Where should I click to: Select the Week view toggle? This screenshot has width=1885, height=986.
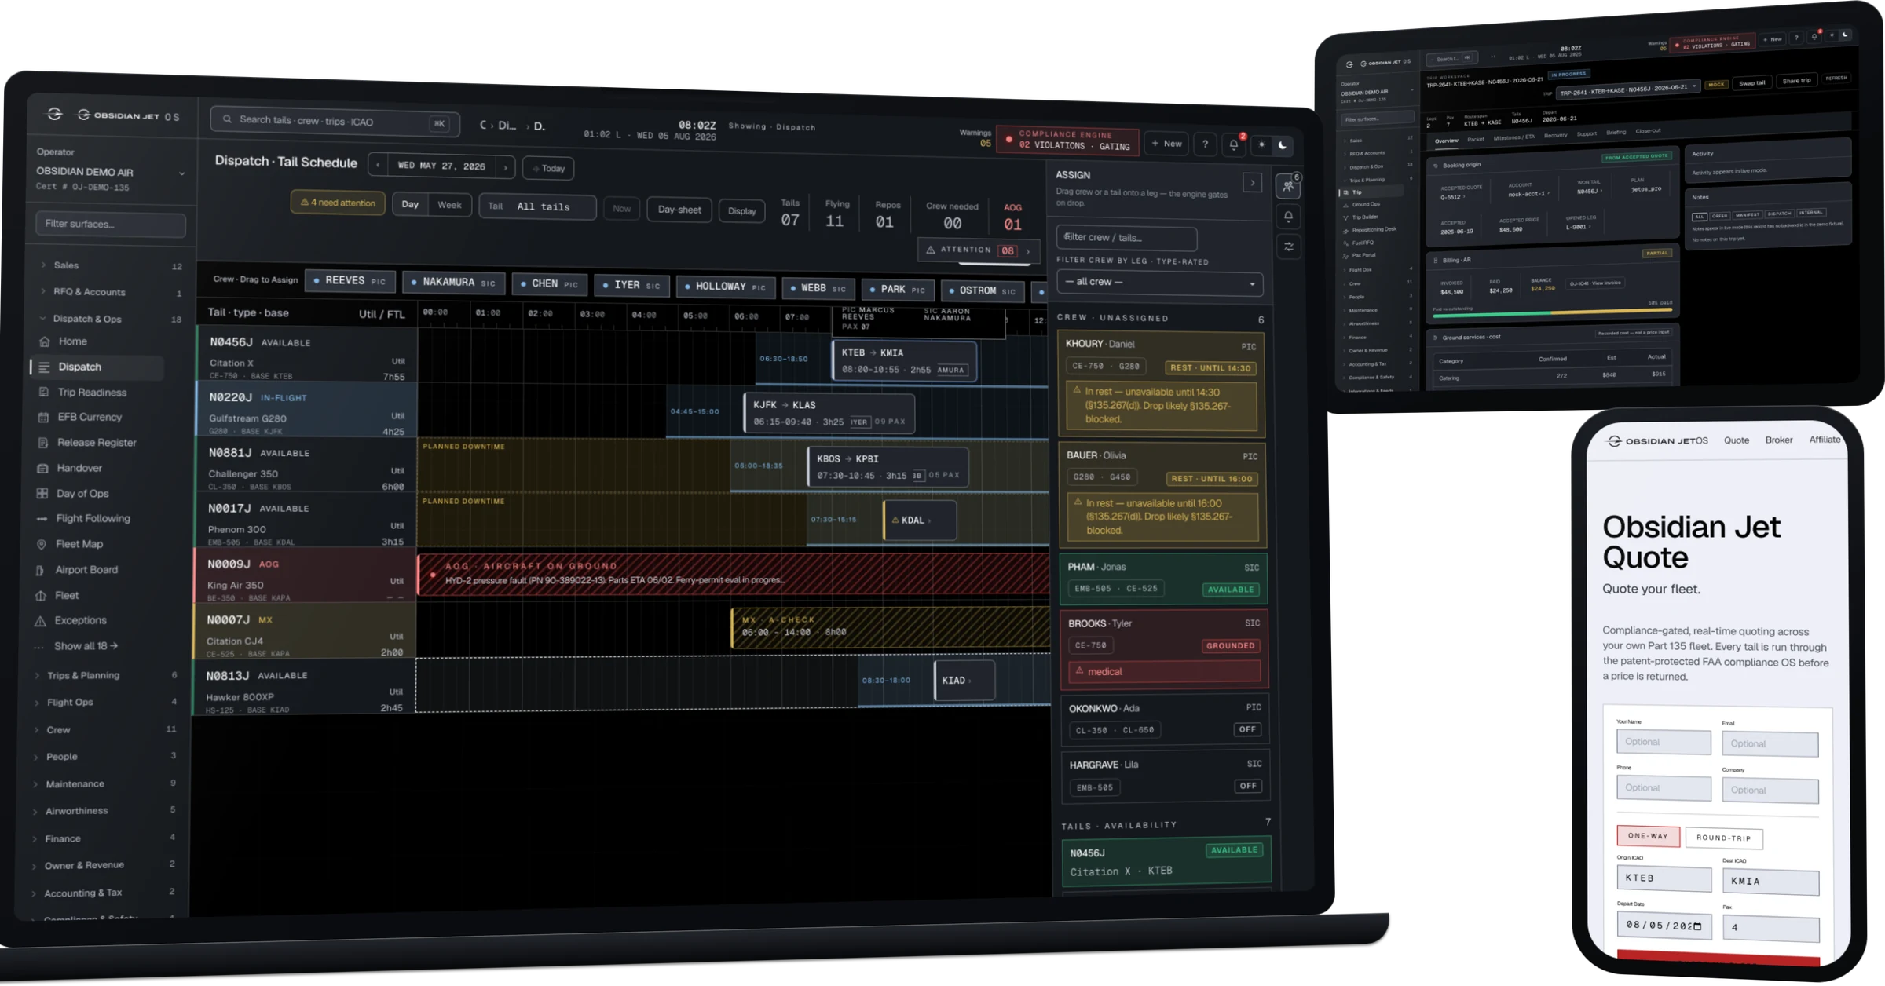[x=449, y=205]
